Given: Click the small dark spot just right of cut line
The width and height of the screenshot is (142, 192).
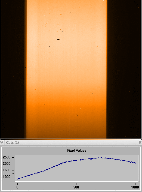Looking at the screenshot, I should [x=72, y=48].
